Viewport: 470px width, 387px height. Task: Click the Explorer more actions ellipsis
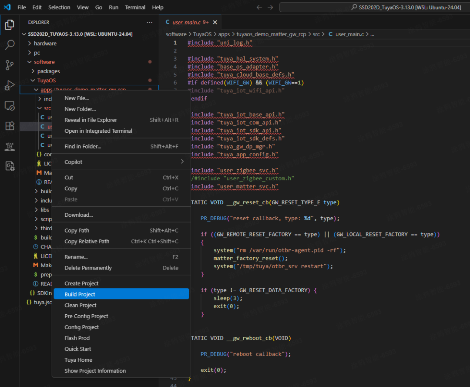coord(150,22)
